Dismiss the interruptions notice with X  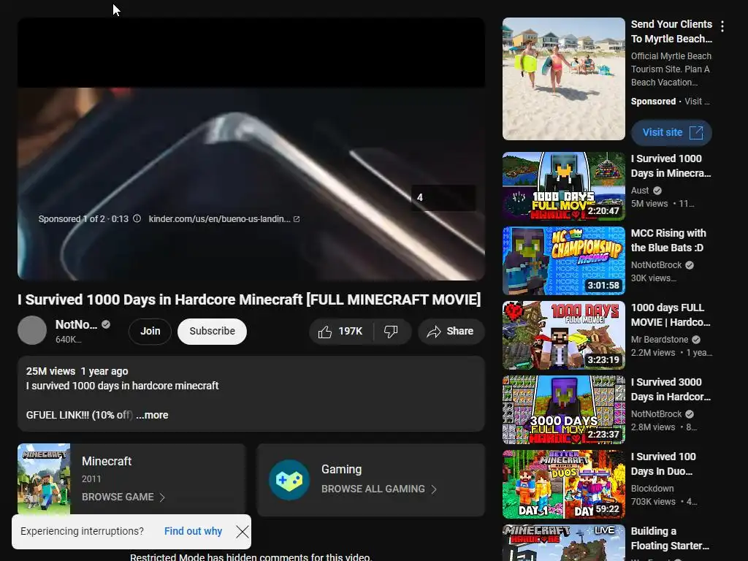tap(243, 532)
